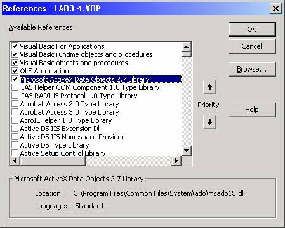The width and height of the screenshot is (285, 228).
Task: Click the horizontal scroll left arrow
Action: (x=15, y=161)
